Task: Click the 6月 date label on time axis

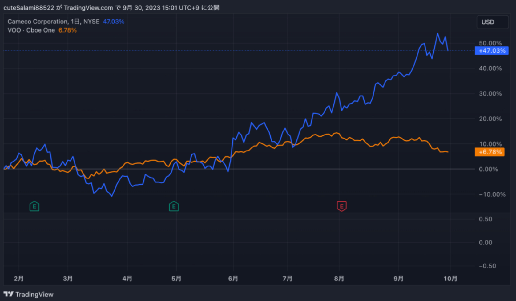Action: click(x=233, y=279)
